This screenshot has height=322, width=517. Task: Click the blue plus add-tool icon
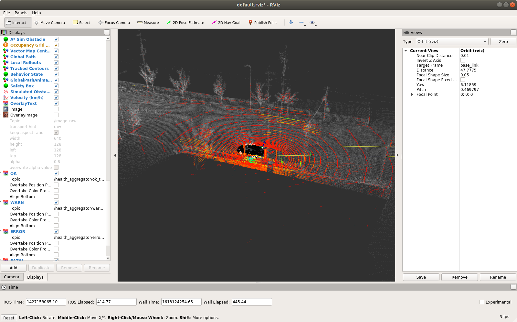click(x=291, y=22)
